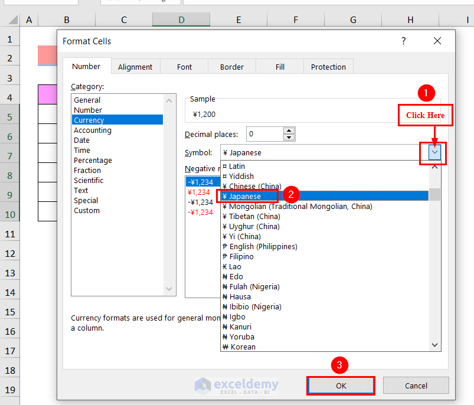The height and width of the screenshot is (405, 474).
Task: Select Percentage in the Category list
Action: [93, 160]
